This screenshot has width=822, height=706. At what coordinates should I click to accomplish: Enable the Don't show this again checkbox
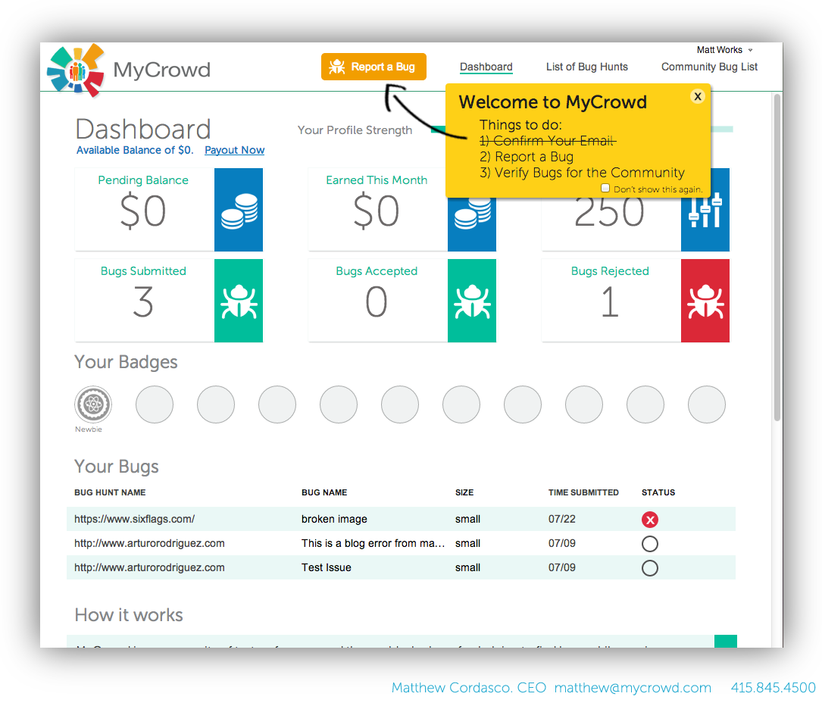[x=605, y=189]
